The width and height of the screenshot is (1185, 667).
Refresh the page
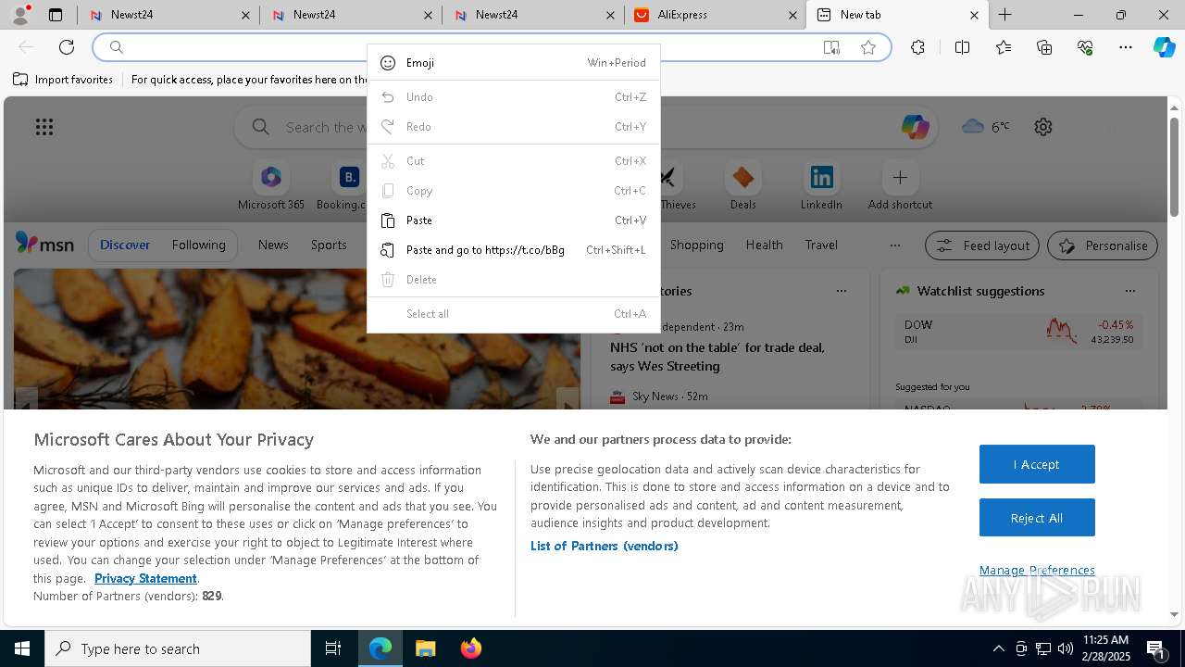coord(67,47)
